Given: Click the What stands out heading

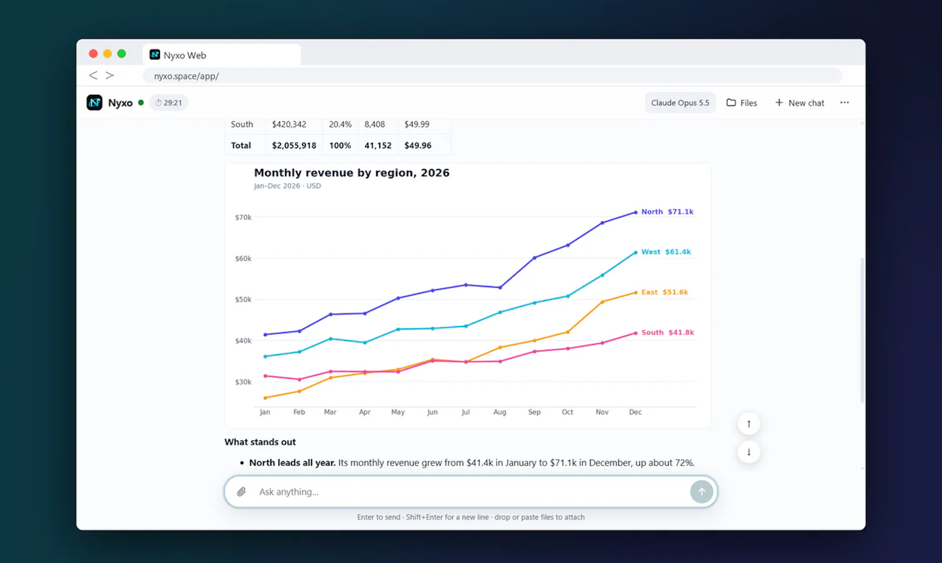Looking at the screenshot, I should click(x=260, y=442).
